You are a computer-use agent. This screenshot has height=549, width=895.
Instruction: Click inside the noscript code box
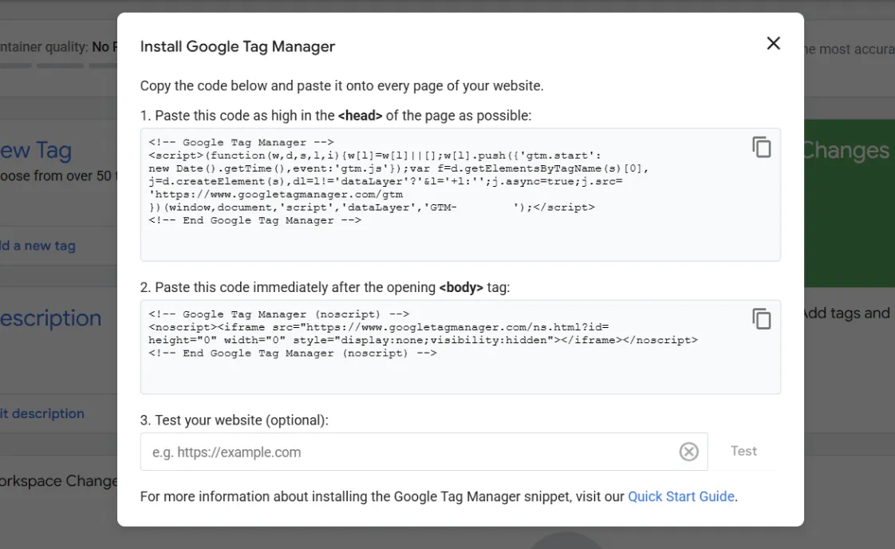tap(460, 347)
